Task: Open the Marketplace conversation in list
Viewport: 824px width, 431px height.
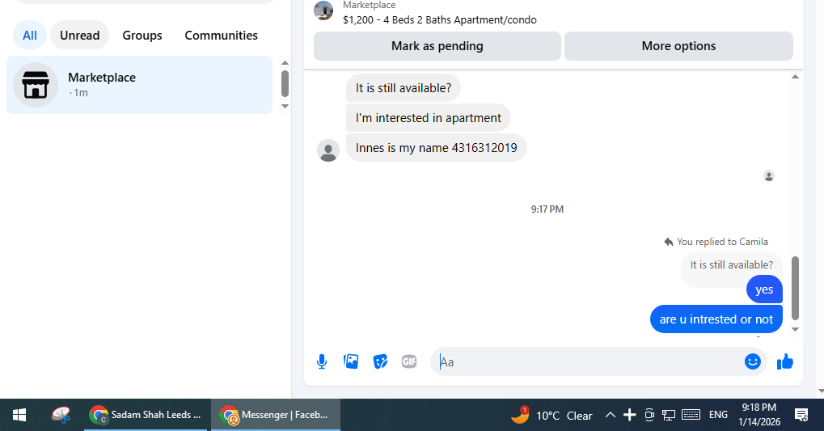Action: (x=139, y=85)
